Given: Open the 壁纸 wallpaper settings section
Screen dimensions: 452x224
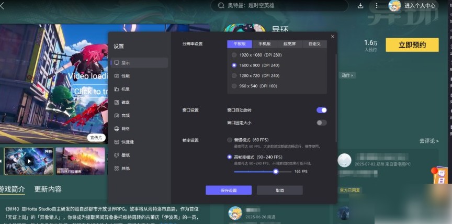Looking at the screenshot, I should coord(139,155).
